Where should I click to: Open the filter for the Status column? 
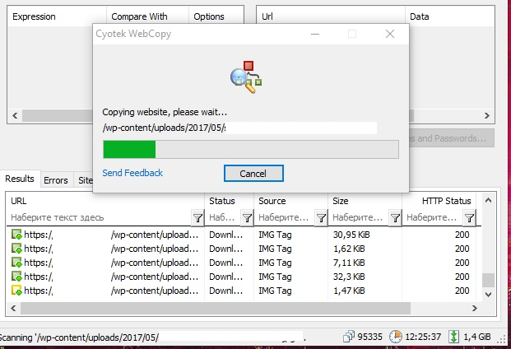248,217
